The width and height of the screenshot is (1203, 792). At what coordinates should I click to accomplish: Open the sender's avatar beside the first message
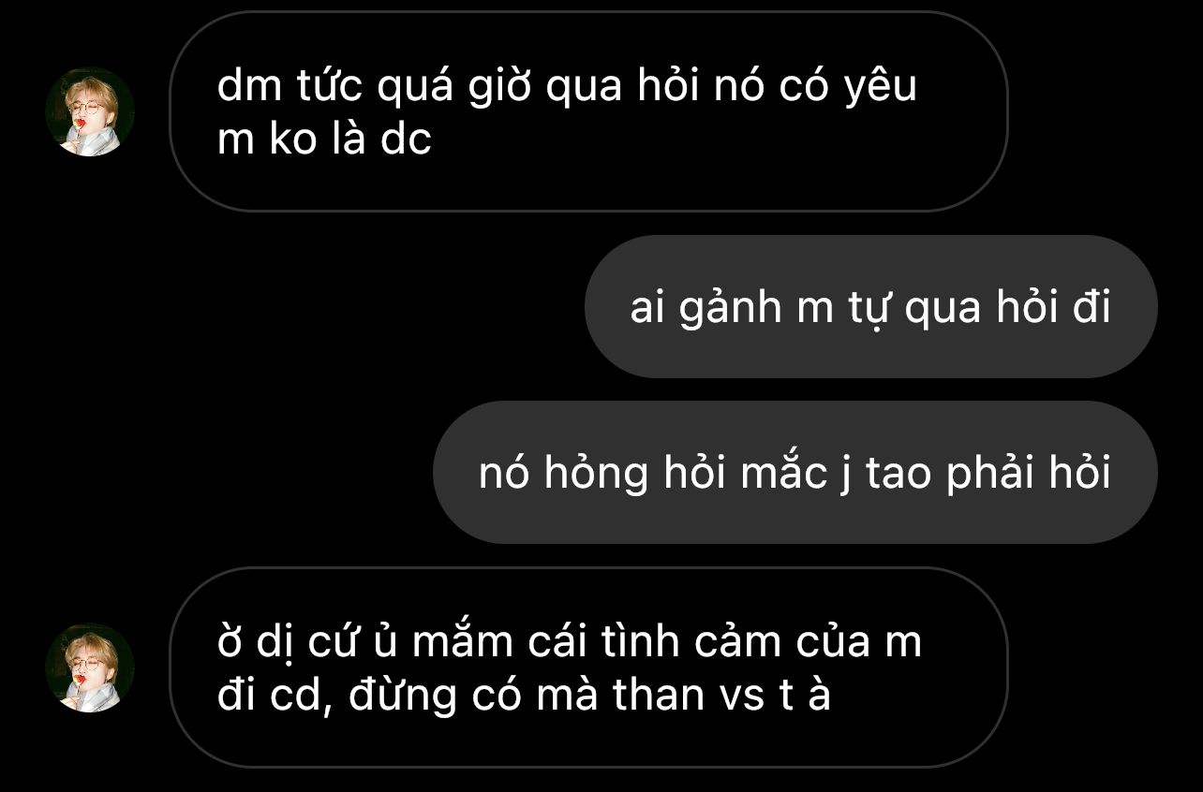90,111
